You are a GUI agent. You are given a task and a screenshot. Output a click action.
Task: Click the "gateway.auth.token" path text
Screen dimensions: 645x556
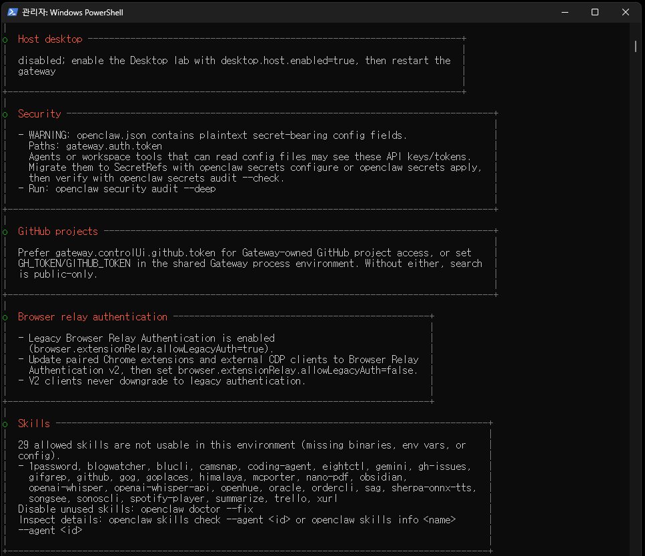114,146
